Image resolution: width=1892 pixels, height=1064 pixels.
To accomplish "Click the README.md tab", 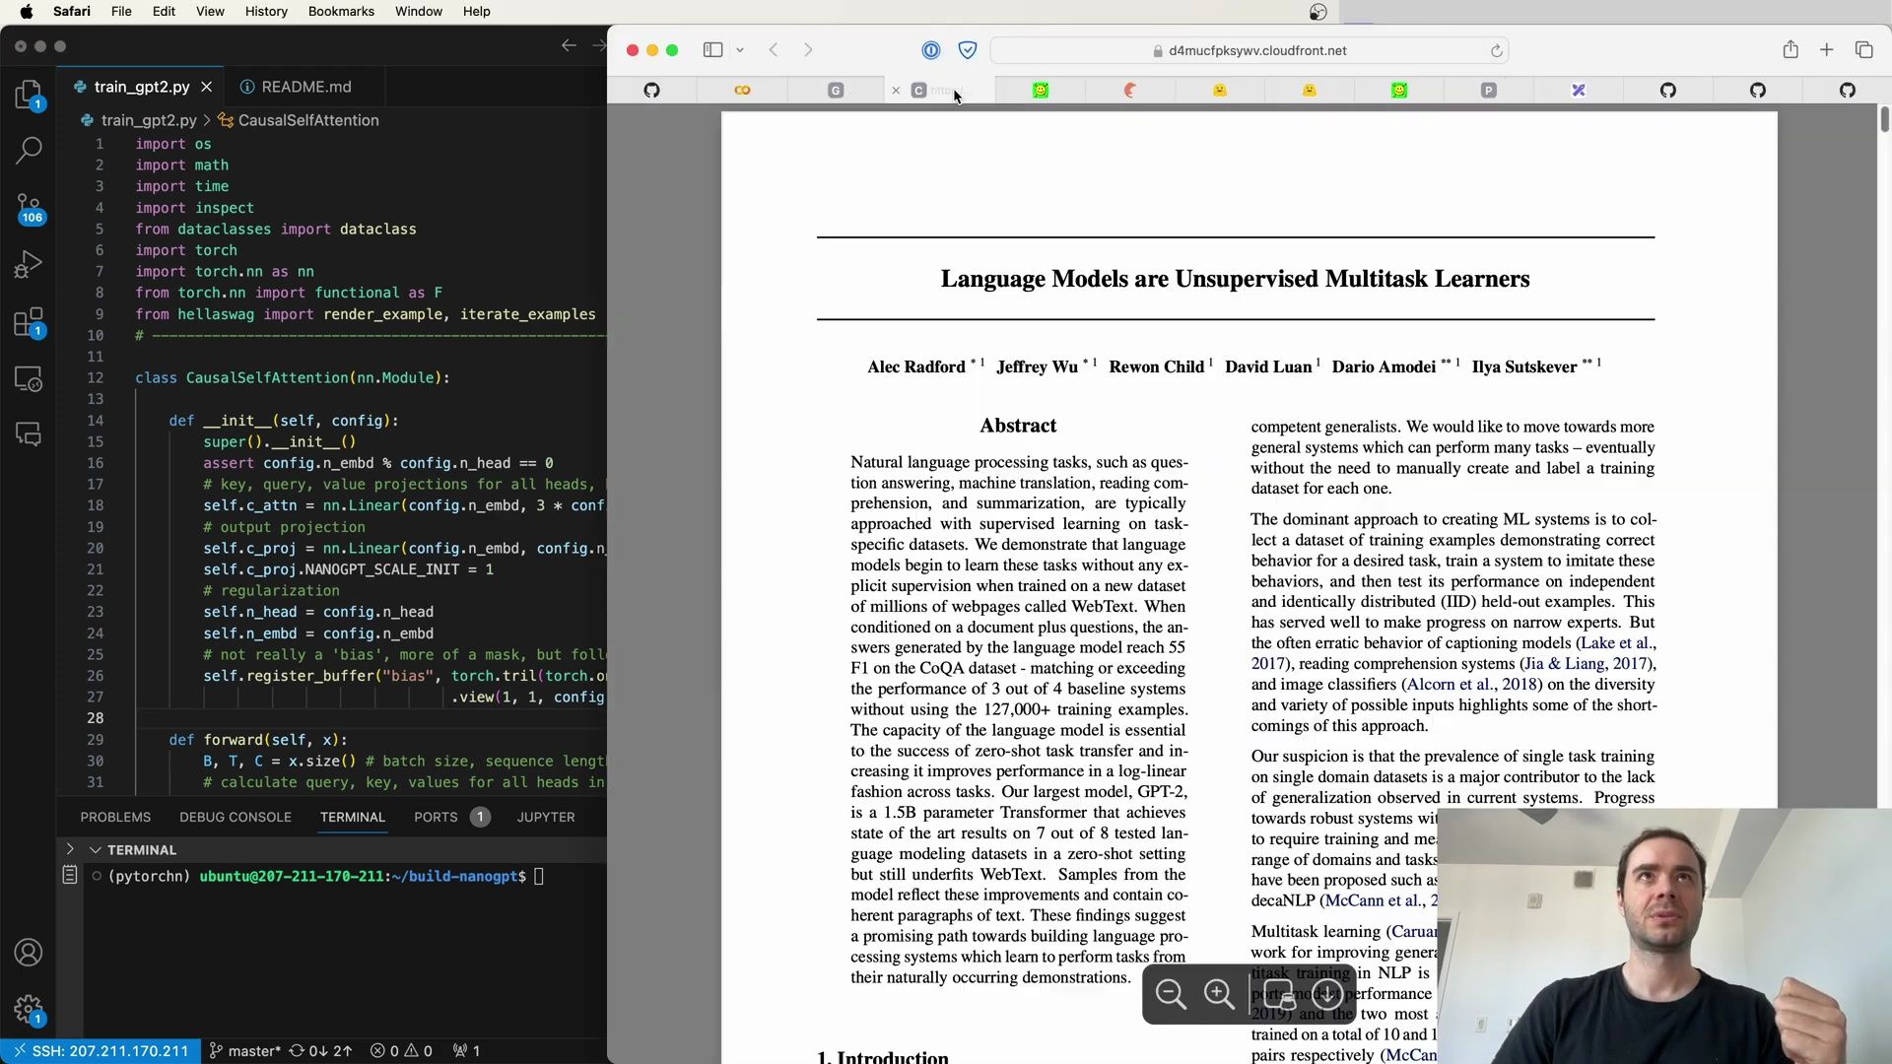I will (x=305, y=86).
